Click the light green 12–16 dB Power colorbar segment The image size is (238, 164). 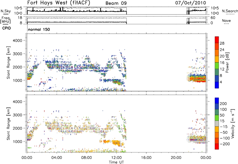coord(217,65)
